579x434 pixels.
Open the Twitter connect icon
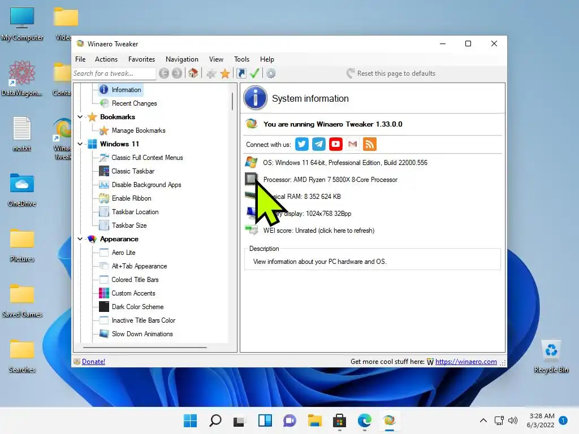tap(302, 144)
